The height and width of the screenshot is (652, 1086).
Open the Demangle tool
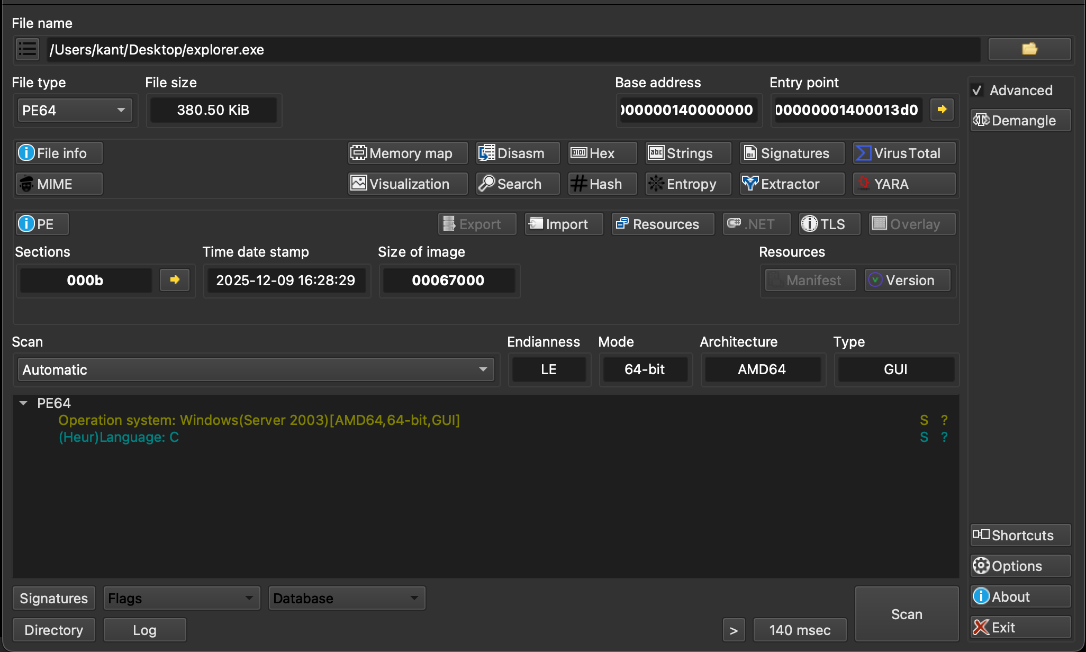click(1021, 120)
